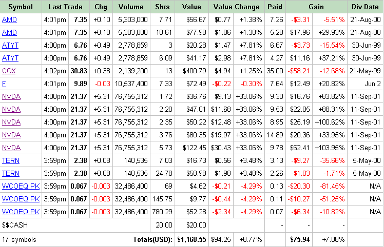Select the +103.95% NVDA gain
The image size is (384, 247).
click(x=330, y=148)
